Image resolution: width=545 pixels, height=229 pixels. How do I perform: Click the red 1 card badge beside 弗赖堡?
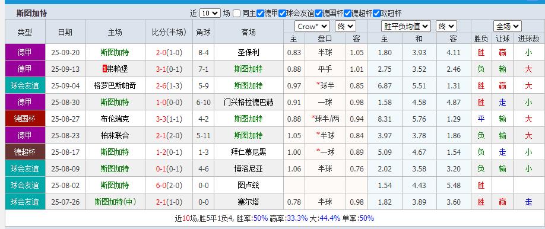[104, 69]
